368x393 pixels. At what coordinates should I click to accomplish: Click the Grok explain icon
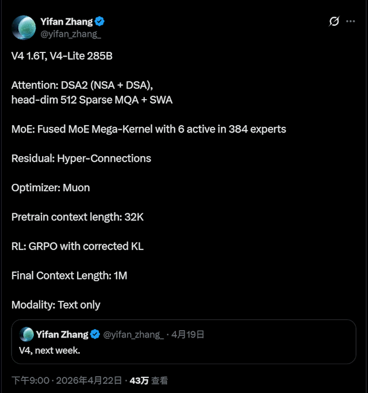(334, 22)
